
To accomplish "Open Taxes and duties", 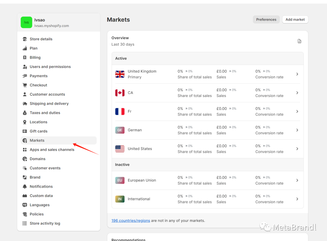I will tap(59, 113).
